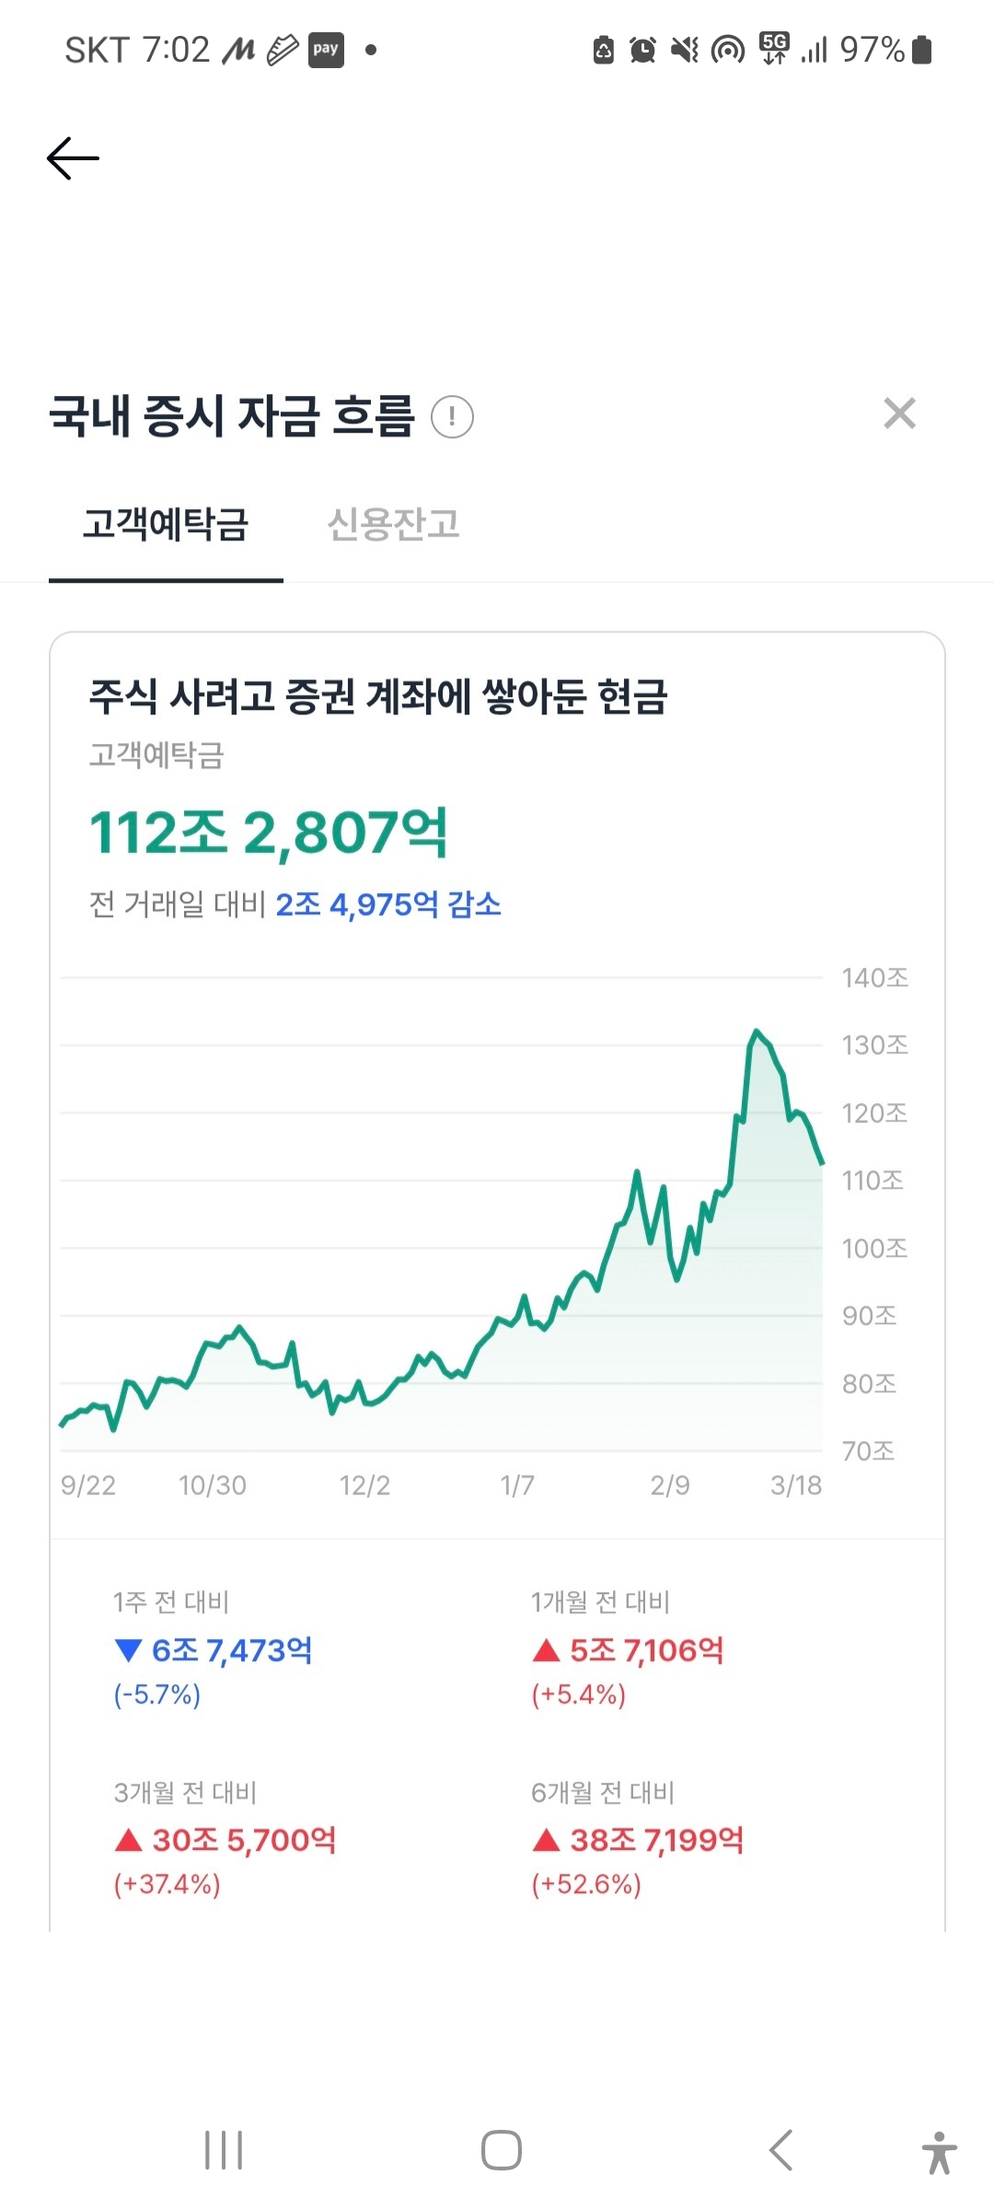Open the info icon beside 국내 증시 자금 흐름
Viewport: 994px width, 2210px height.
pyautogui.click(x=452, y=416)
